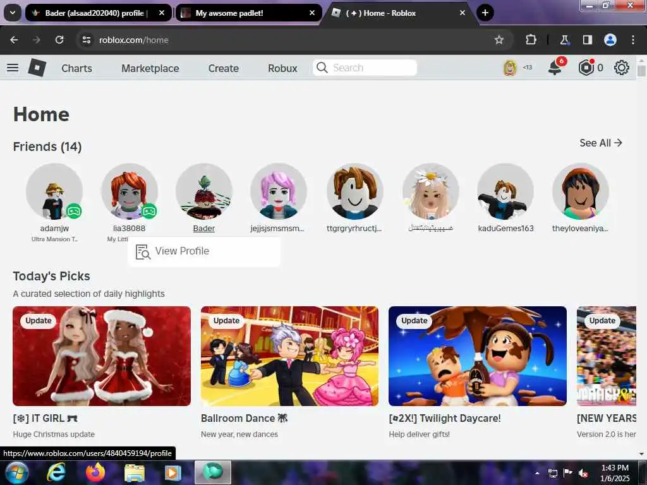
Task: Open the taskbar clock and date
Action: click(x=615, y=473)
